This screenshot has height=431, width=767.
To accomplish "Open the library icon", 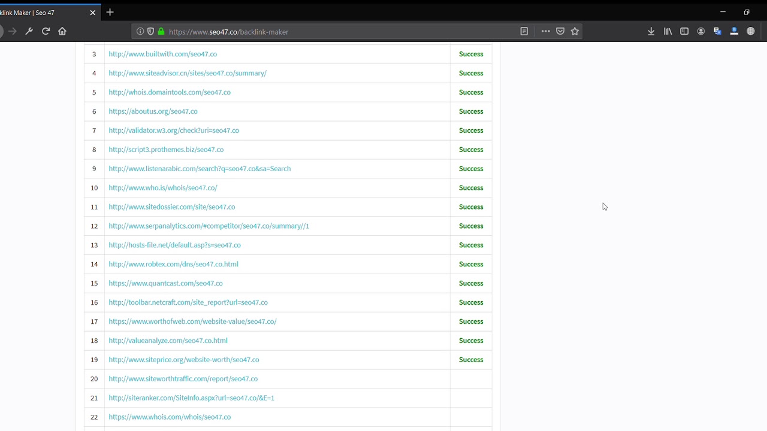I will point(668,31).
